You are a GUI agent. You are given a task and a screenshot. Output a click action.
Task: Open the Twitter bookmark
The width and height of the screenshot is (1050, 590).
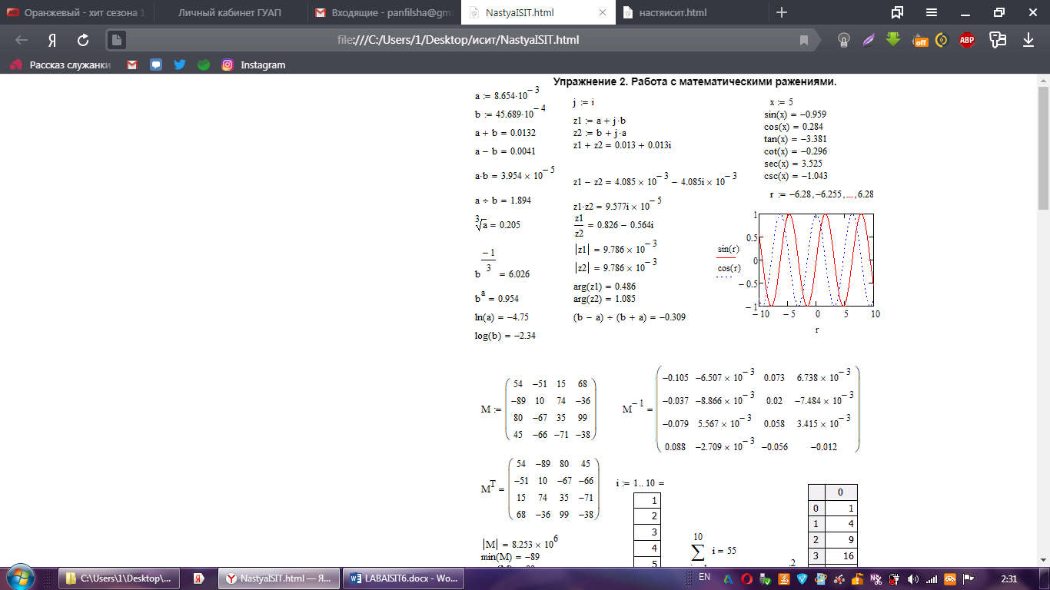pos(180,65)
